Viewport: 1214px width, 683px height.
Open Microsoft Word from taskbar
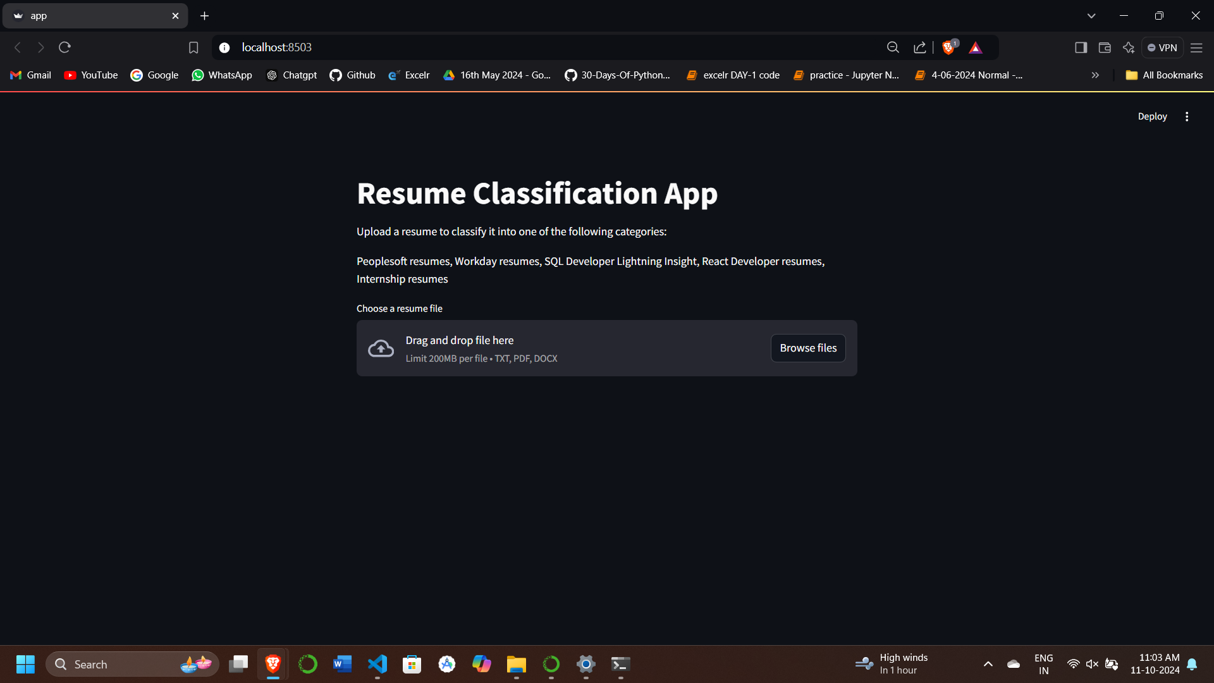click(343, 664)
